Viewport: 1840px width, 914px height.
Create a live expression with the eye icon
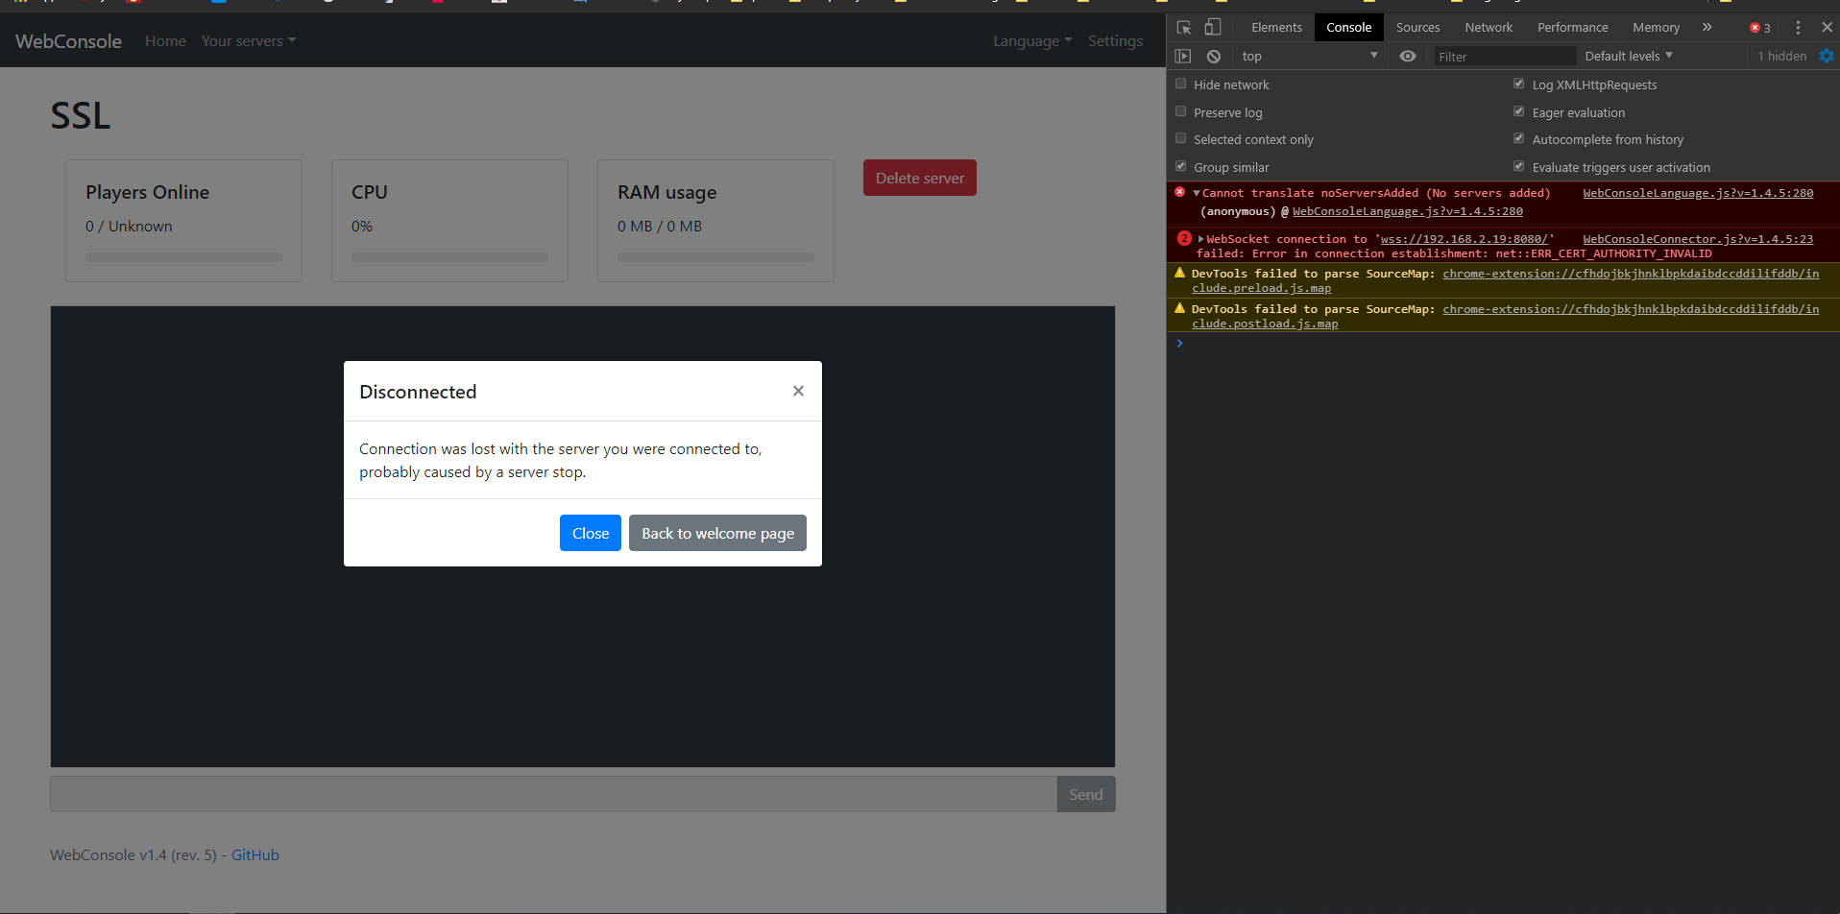tap(1408, 56)
